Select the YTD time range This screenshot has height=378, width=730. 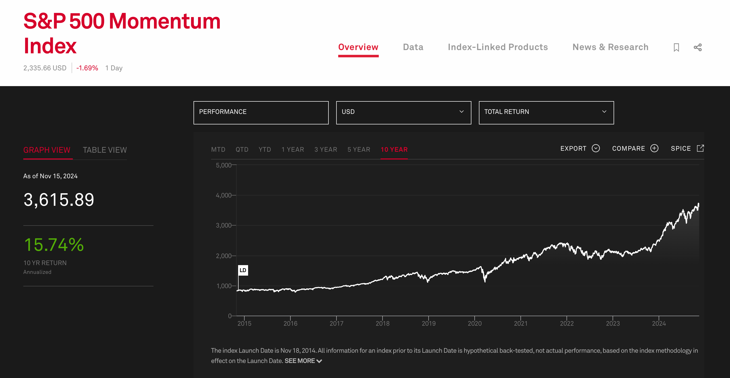click(x=265, y=150)
